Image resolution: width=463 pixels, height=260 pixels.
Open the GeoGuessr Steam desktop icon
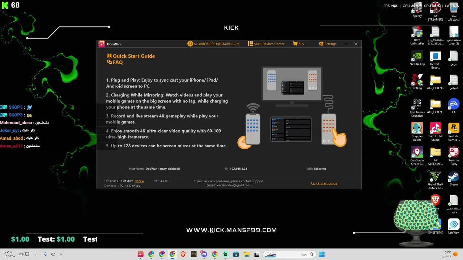point(417,156)
